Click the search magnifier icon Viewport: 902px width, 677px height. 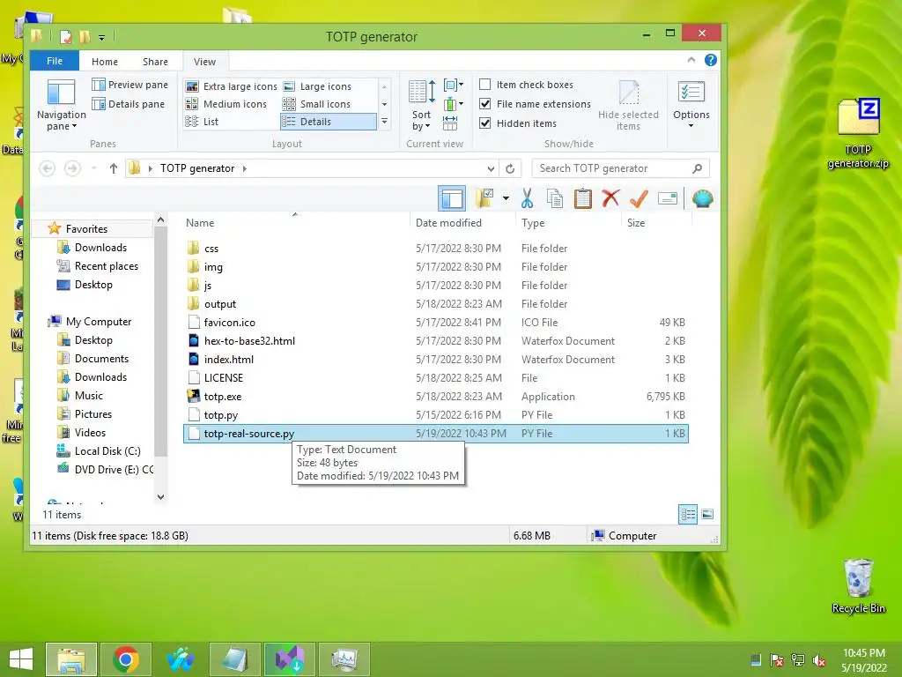[698, 168]
